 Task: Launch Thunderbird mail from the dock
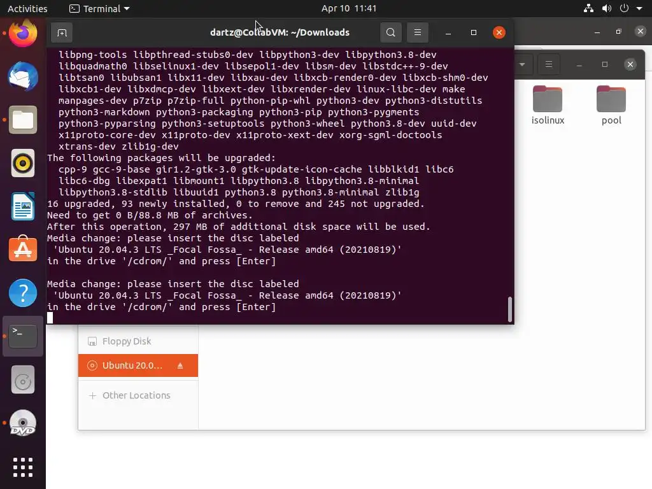pyautogui.click(x=23, y=76)
